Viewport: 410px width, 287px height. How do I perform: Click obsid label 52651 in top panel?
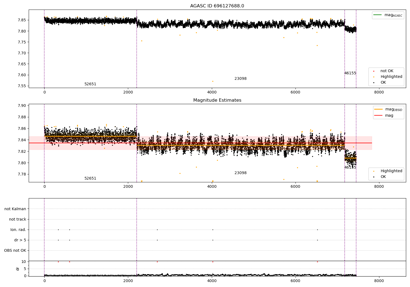click(90, 84)
